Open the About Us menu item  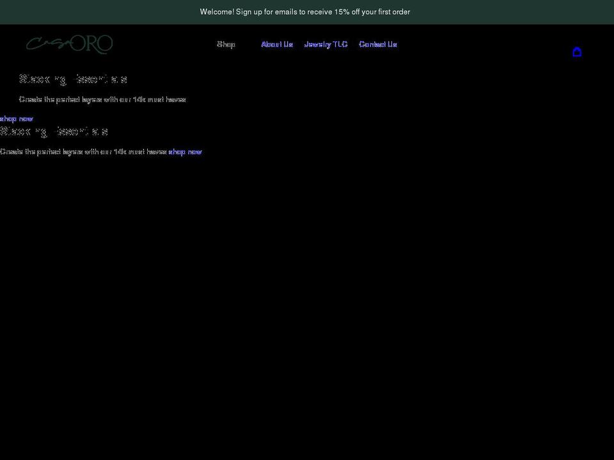(x=276, y=44)
